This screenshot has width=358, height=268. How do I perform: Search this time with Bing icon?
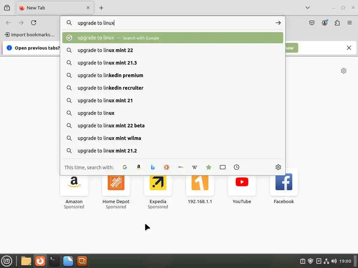click(x=153, y=167)
